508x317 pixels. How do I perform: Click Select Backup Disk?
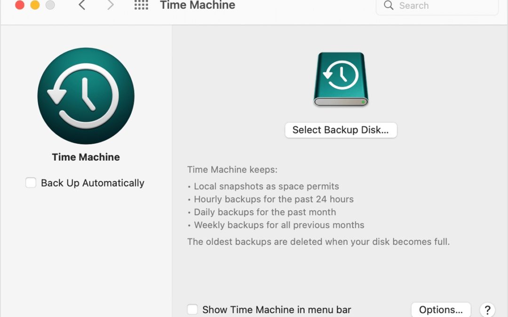coord(341,130)
